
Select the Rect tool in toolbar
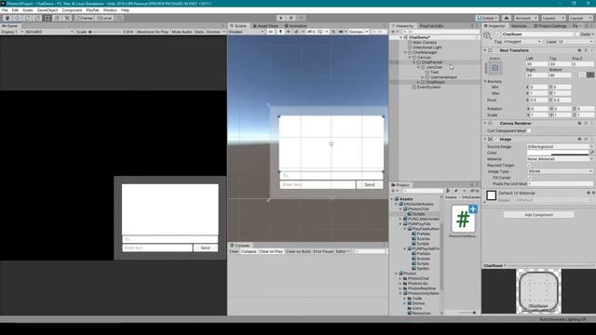47,18
